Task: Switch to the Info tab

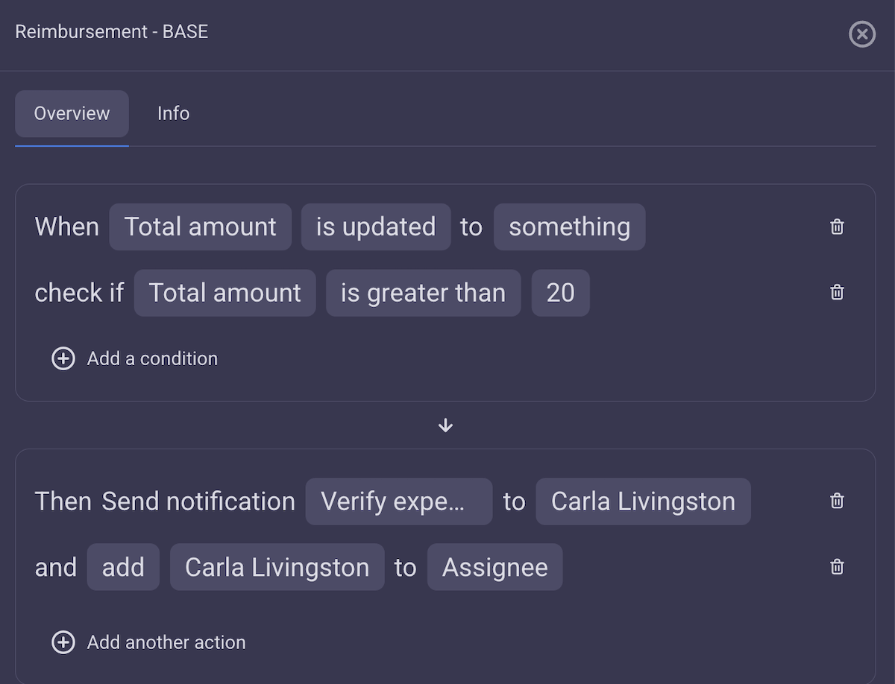Action: [173, 113]
